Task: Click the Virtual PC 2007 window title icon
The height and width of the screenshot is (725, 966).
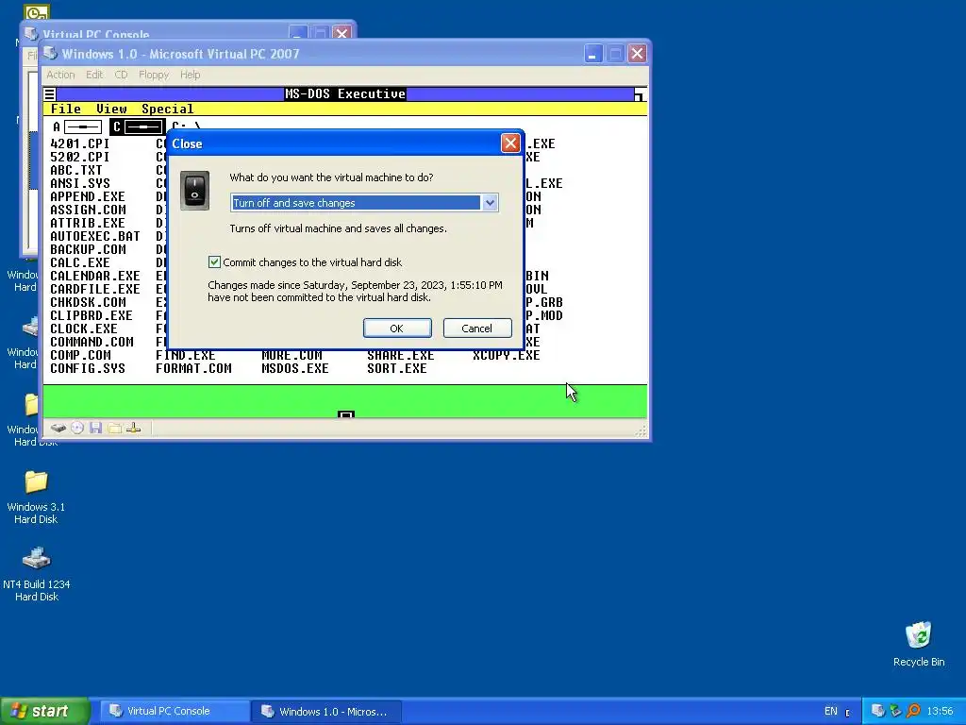Action: (x=51, y=54)
